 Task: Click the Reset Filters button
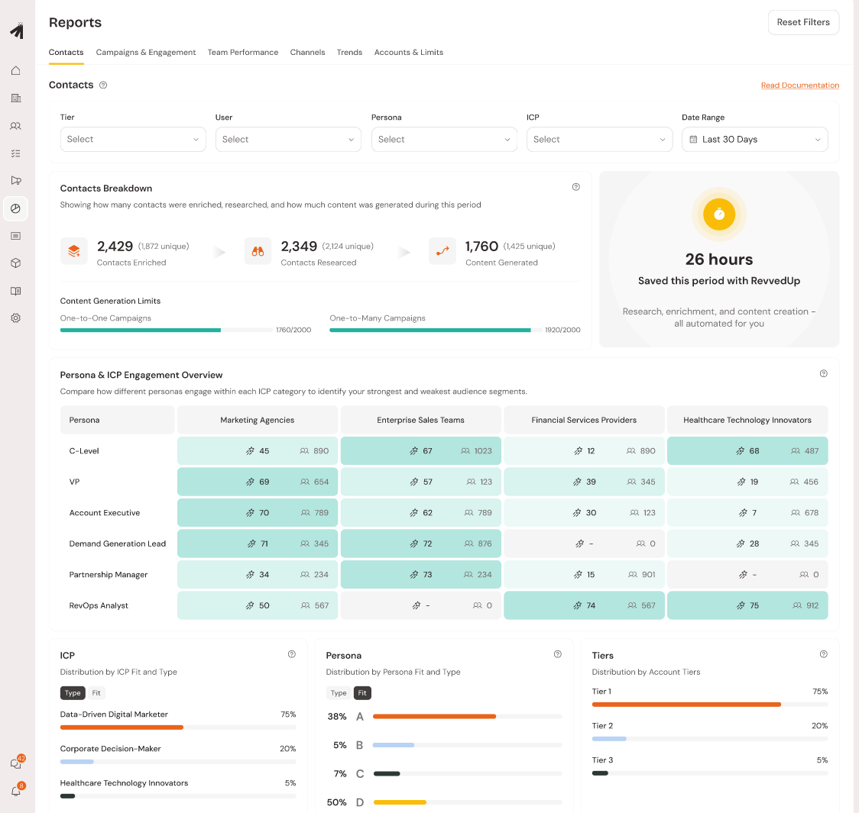(x=803, y=23)
